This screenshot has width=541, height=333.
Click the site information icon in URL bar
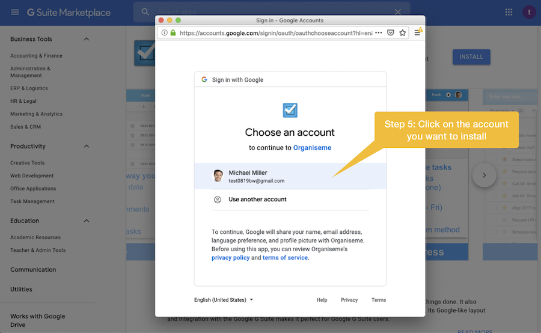tap(164, 33)
